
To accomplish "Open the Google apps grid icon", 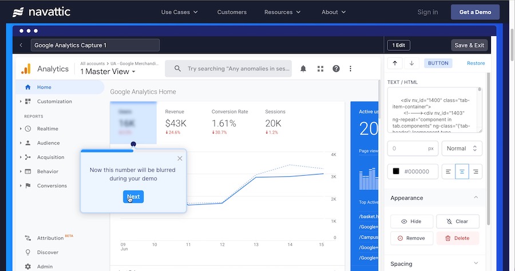I will point(320,68).
